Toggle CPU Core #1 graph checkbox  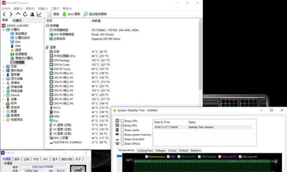179,157
